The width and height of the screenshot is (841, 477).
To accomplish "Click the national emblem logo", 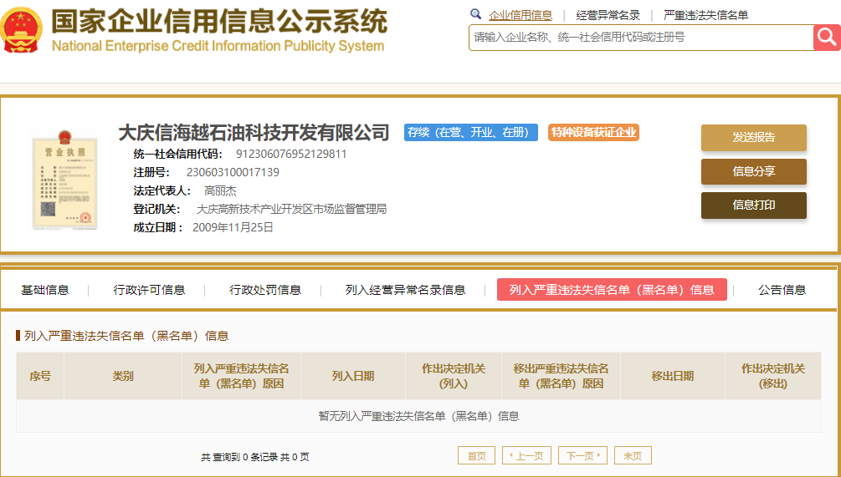I will point(21,31).
